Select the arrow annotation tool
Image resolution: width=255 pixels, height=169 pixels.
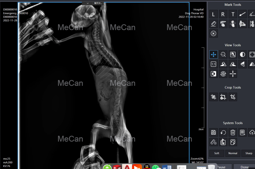[242, 14]
